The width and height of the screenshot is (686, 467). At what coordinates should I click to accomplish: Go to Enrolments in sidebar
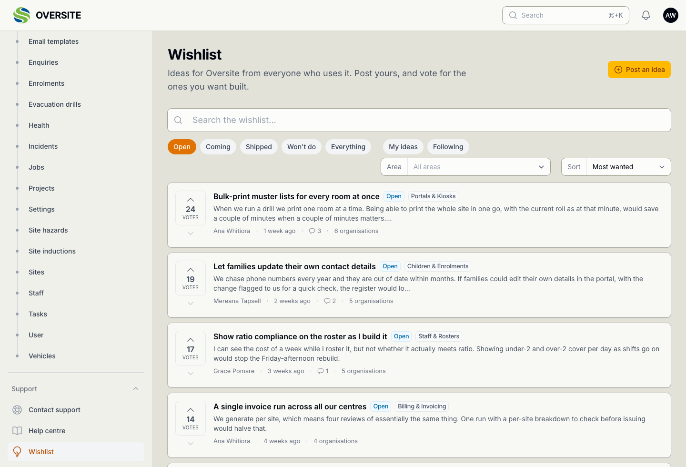tap(46, 83)
